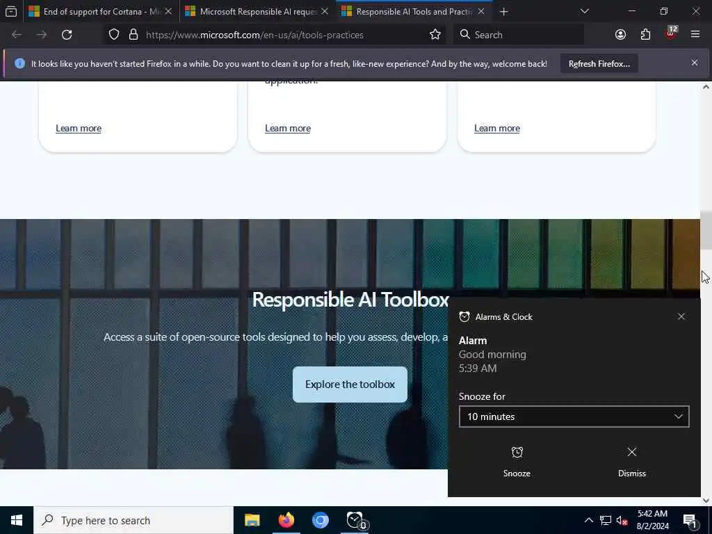Select Responsible AI Tools and Practices tab
712x534 pixels.
[x=413, y=11]
